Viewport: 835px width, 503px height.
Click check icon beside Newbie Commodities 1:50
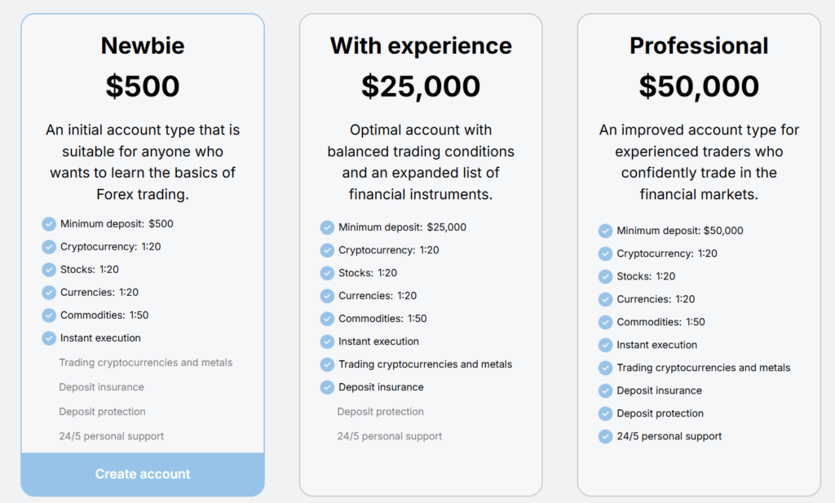(49, 315)
